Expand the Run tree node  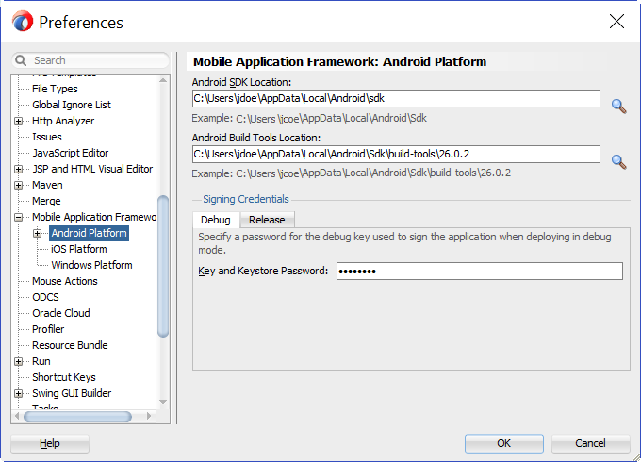[x=18, y=361]
